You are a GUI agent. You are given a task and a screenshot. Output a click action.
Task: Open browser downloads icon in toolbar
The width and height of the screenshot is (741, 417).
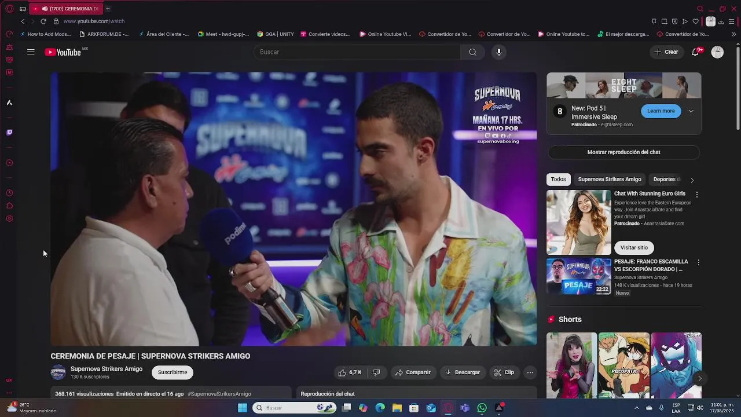[721, 21]
